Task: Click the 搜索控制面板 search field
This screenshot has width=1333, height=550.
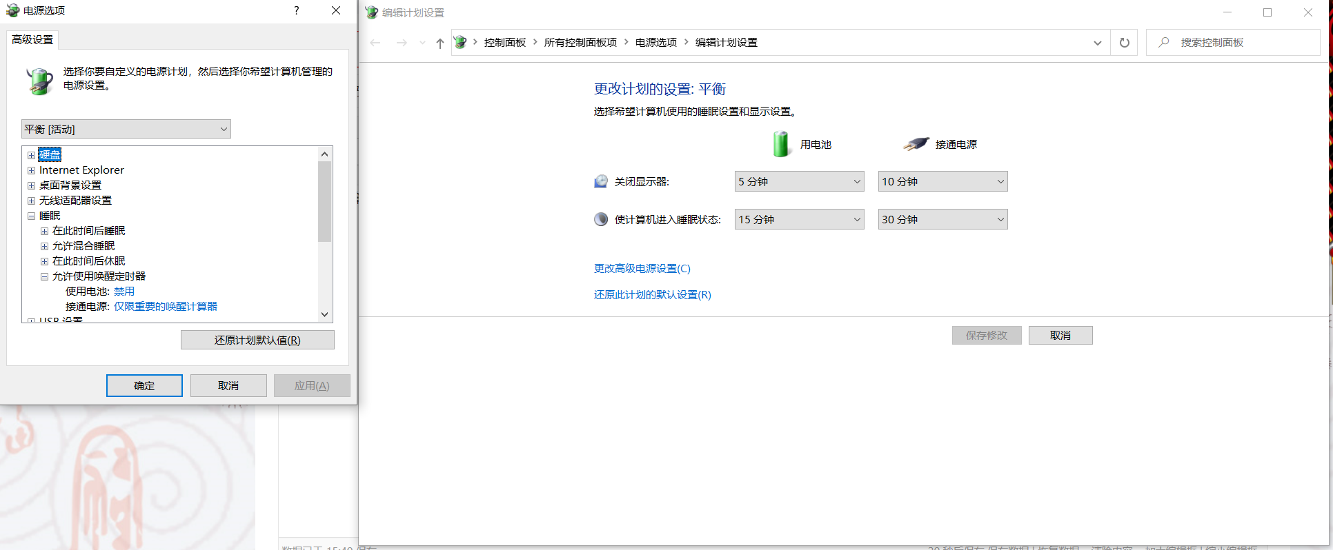Action: [x=1233, y=43]
